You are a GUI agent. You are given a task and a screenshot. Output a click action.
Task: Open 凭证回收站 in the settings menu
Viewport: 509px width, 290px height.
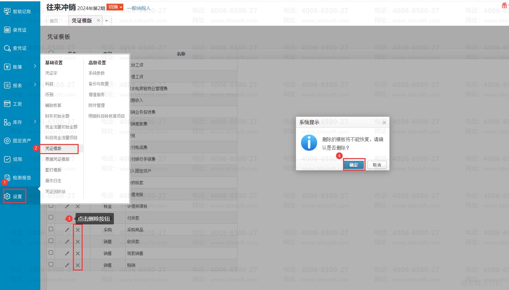pyautogui.click(x=55, y=191)
